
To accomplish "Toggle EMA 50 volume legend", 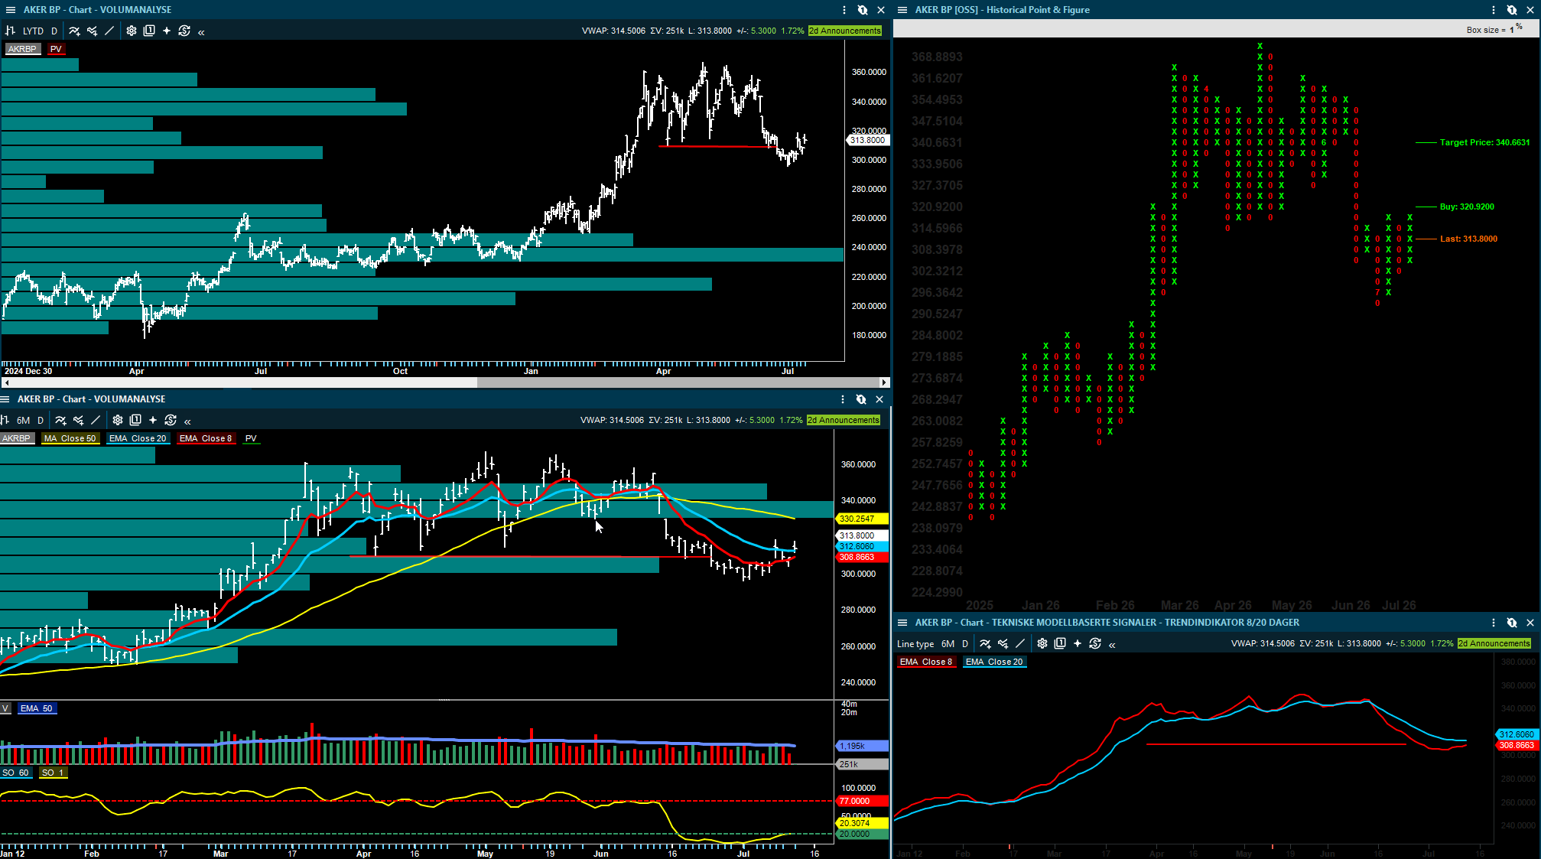I will point(37,708).
